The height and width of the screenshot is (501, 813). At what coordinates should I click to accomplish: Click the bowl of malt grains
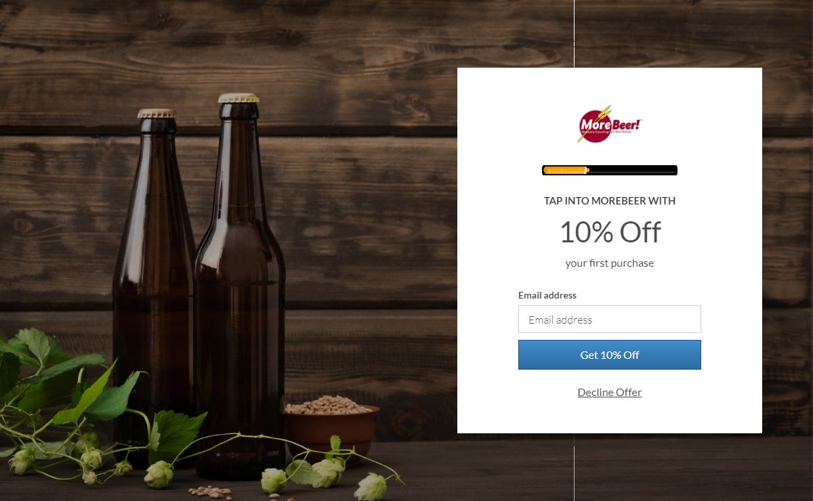(x=331, y=425)
